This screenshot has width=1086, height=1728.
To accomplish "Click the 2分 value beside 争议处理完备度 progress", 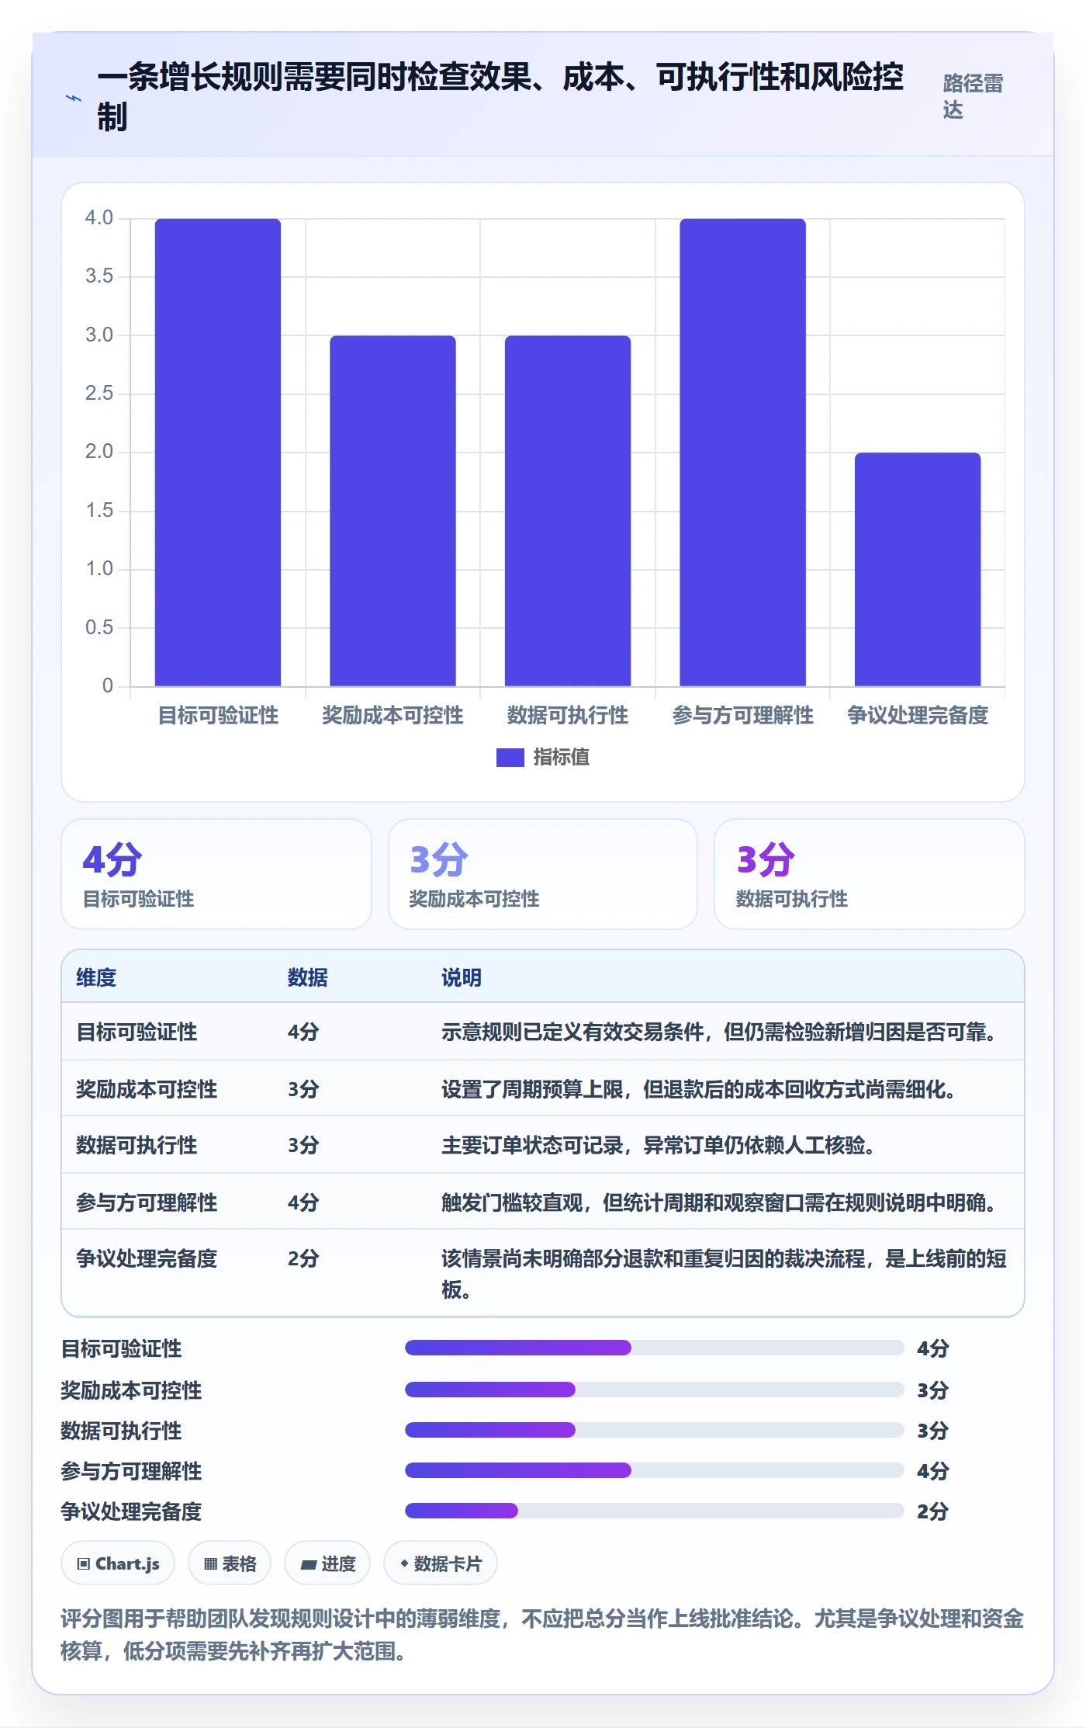I will tap(932, 1511).
